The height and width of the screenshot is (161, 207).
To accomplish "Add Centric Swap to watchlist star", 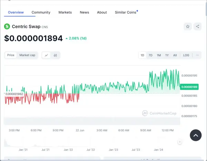I will 188,27.
